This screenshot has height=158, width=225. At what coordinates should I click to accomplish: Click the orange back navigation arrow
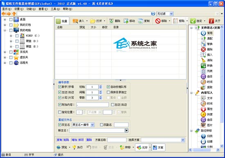4,14
